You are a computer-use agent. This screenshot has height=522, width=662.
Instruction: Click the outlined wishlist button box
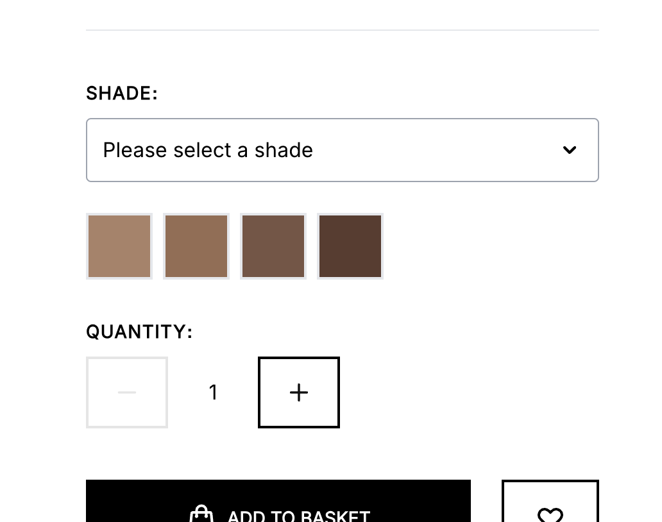pyautogui.click(x=550, y=501)
